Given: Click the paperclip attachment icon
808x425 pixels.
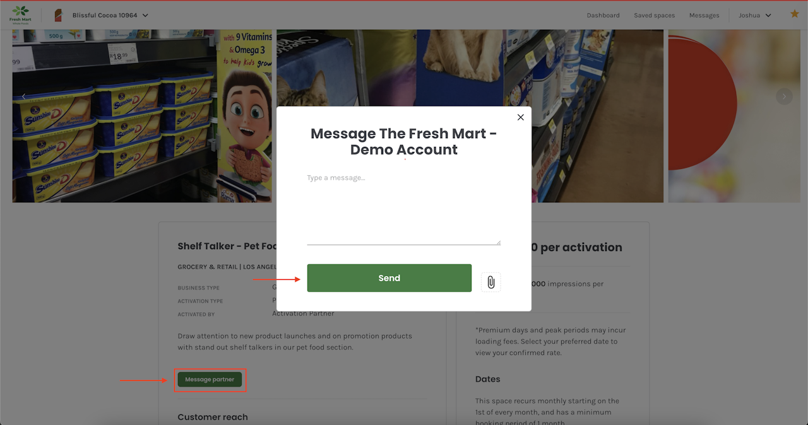Looking at the screenshot, I should pyautogui.click(x=490, y=282).
